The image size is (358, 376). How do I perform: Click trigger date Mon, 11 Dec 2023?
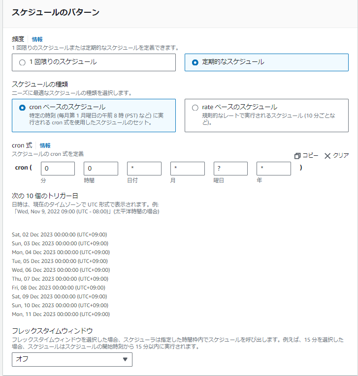coord(61,315)
